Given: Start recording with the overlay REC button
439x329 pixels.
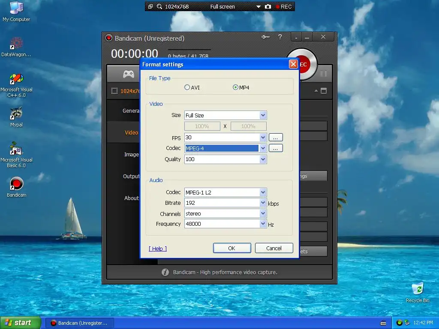Looking at the screenshot, I should [284, 7].
